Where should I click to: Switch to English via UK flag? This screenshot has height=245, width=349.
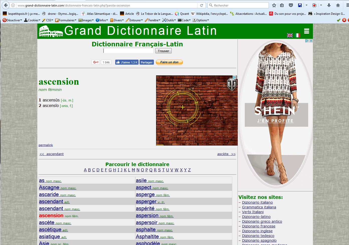[x=290, y=35]
